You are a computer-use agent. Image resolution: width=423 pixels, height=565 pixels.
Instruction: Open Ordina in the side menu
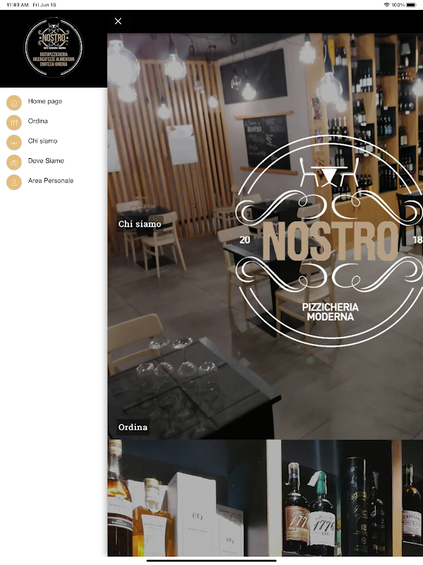(38, 121)
